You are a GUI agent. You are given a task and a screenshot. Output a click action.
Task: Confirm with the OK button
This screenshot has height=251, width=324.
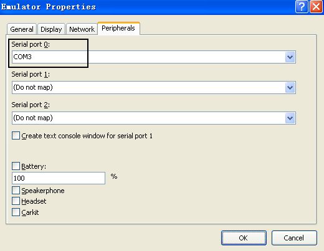244,238
